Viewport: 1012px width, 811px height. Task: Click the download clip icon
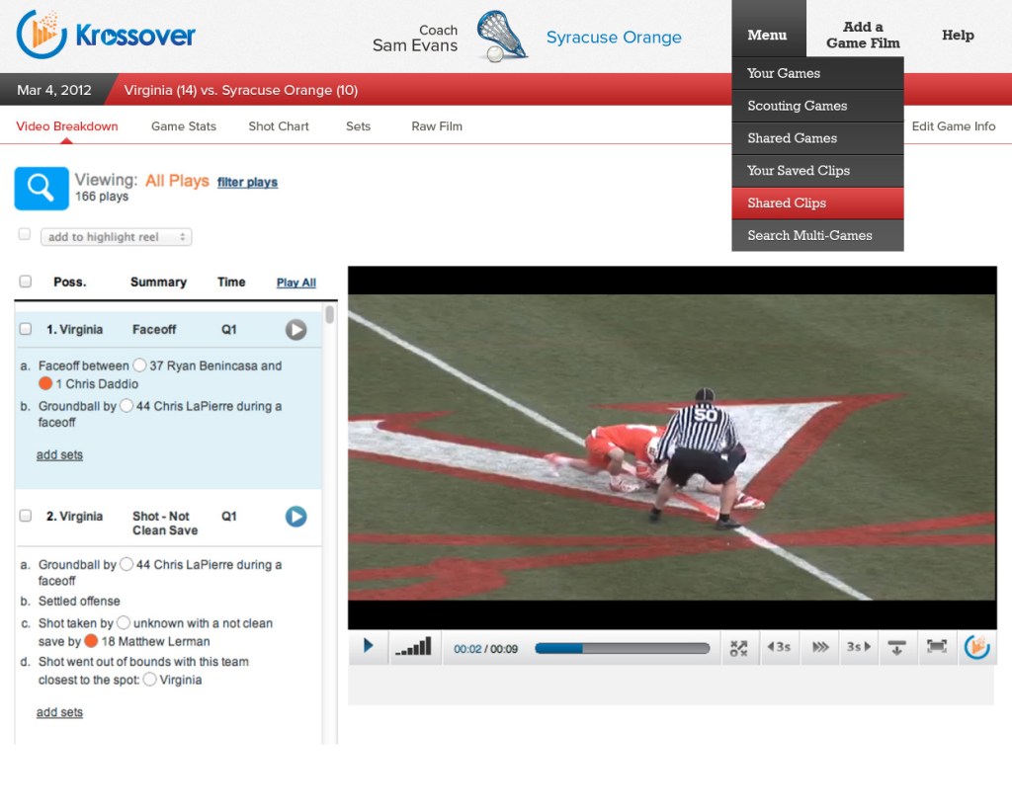coord(896,647)
